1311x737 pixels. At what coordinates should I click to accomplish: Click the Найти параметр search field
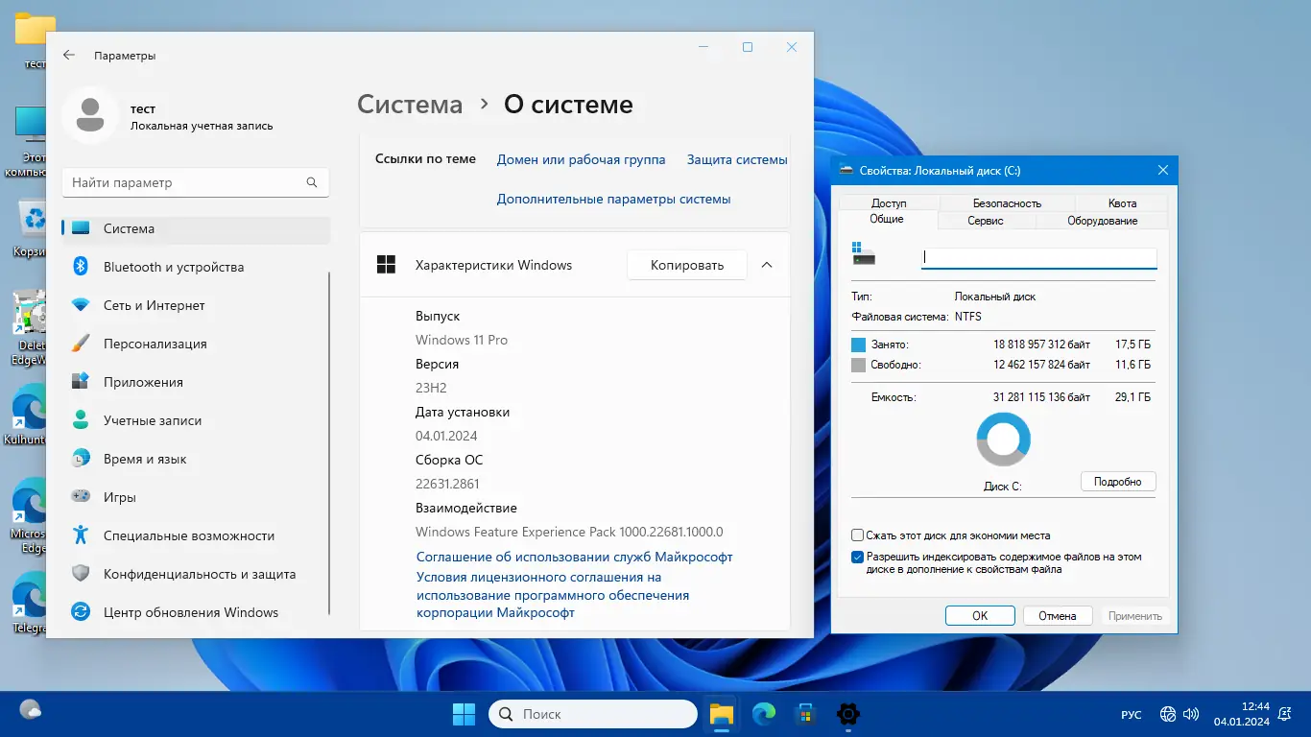[196, 182]
